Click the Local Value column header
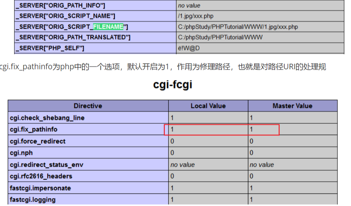 (208, 106)
